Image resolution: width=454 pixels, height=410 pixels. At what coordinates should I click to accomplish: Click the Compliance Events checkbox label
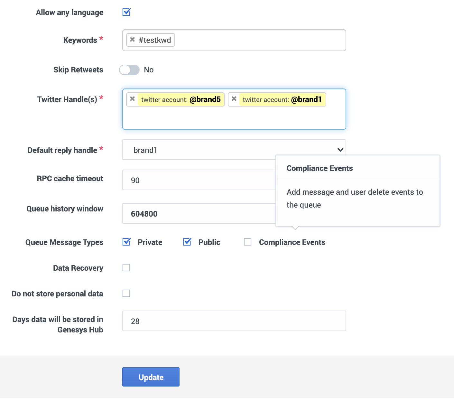pos(292,242)
